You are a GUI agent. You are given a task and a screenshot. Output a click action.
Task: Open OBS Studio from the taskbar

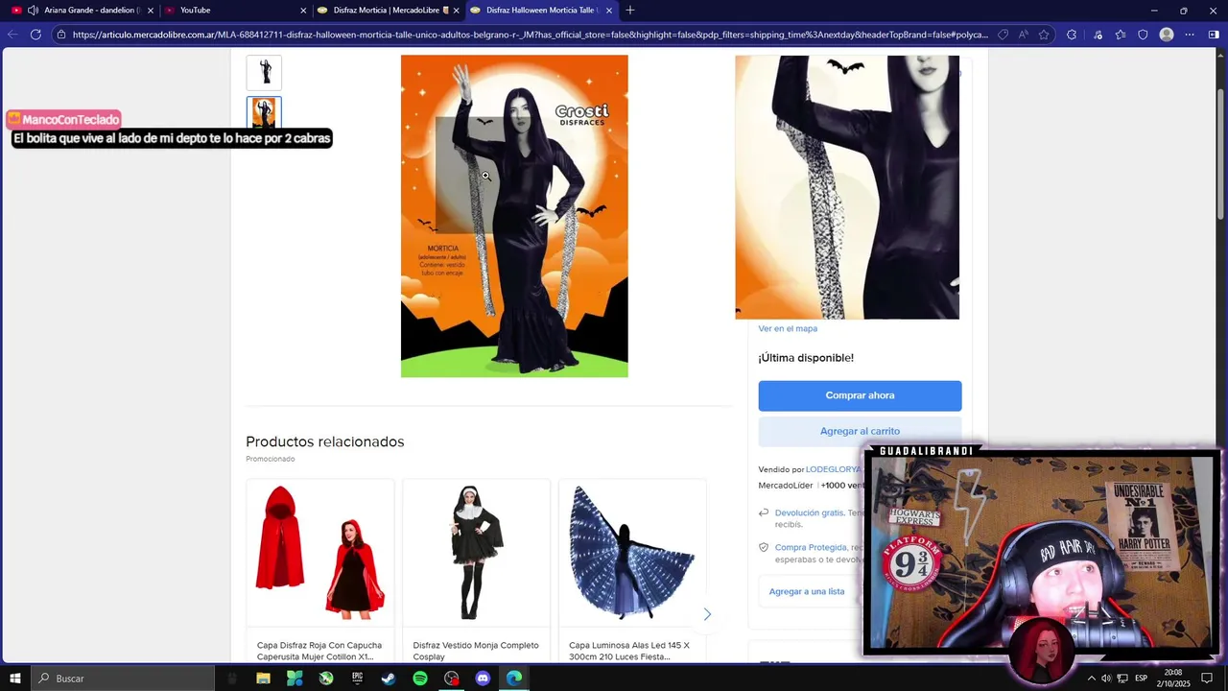pos(452,679)
